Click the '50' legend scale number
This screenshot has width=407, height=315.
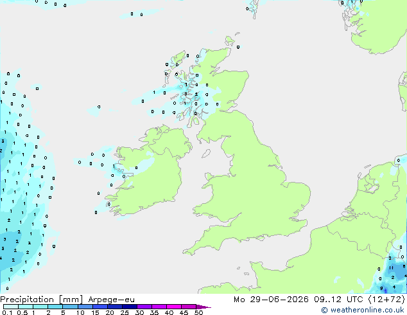tap(198, 312)
